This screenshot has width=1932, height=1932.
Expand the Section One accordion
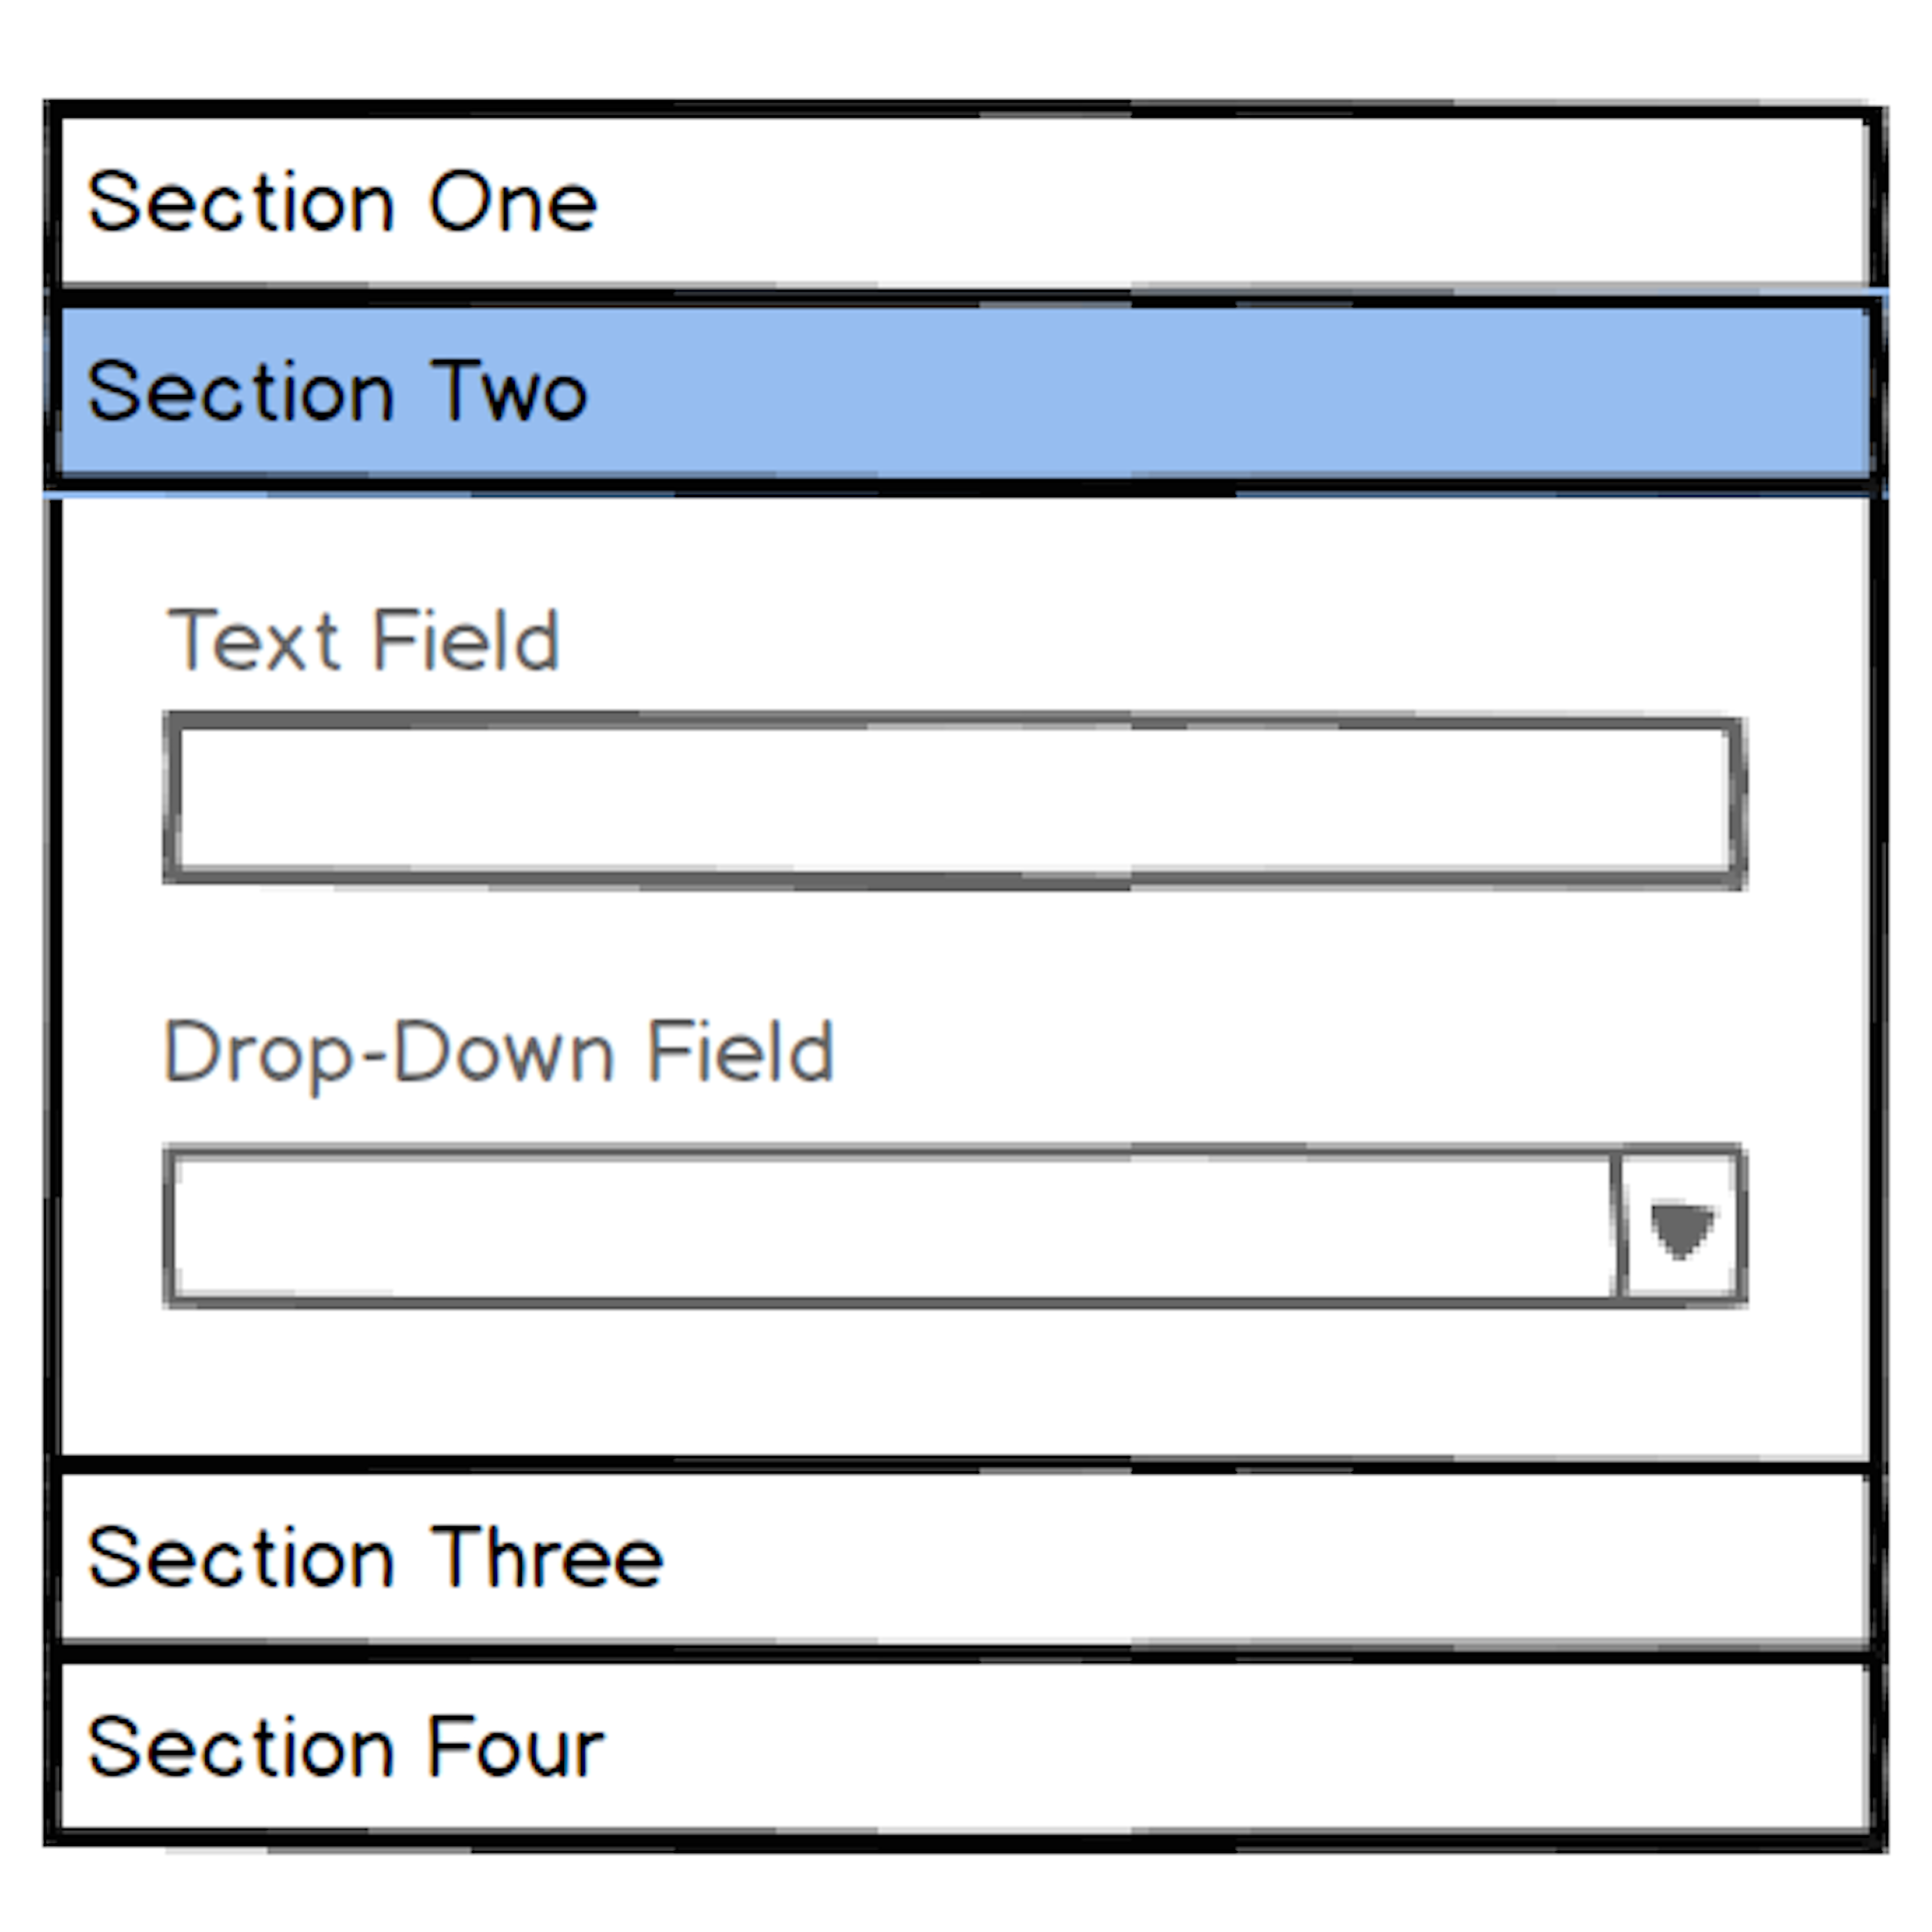tap(965, 202)
